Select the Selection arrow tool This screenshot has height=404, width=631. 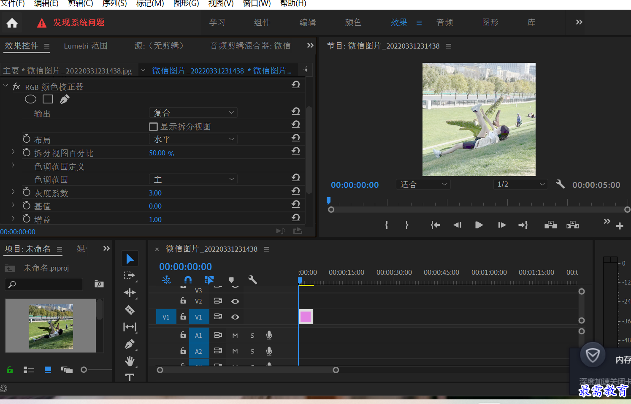(x=130, y=259)
